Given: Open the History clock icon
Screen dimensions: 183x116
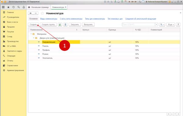Looking at the screenshot, I should [x=13, y=7].
